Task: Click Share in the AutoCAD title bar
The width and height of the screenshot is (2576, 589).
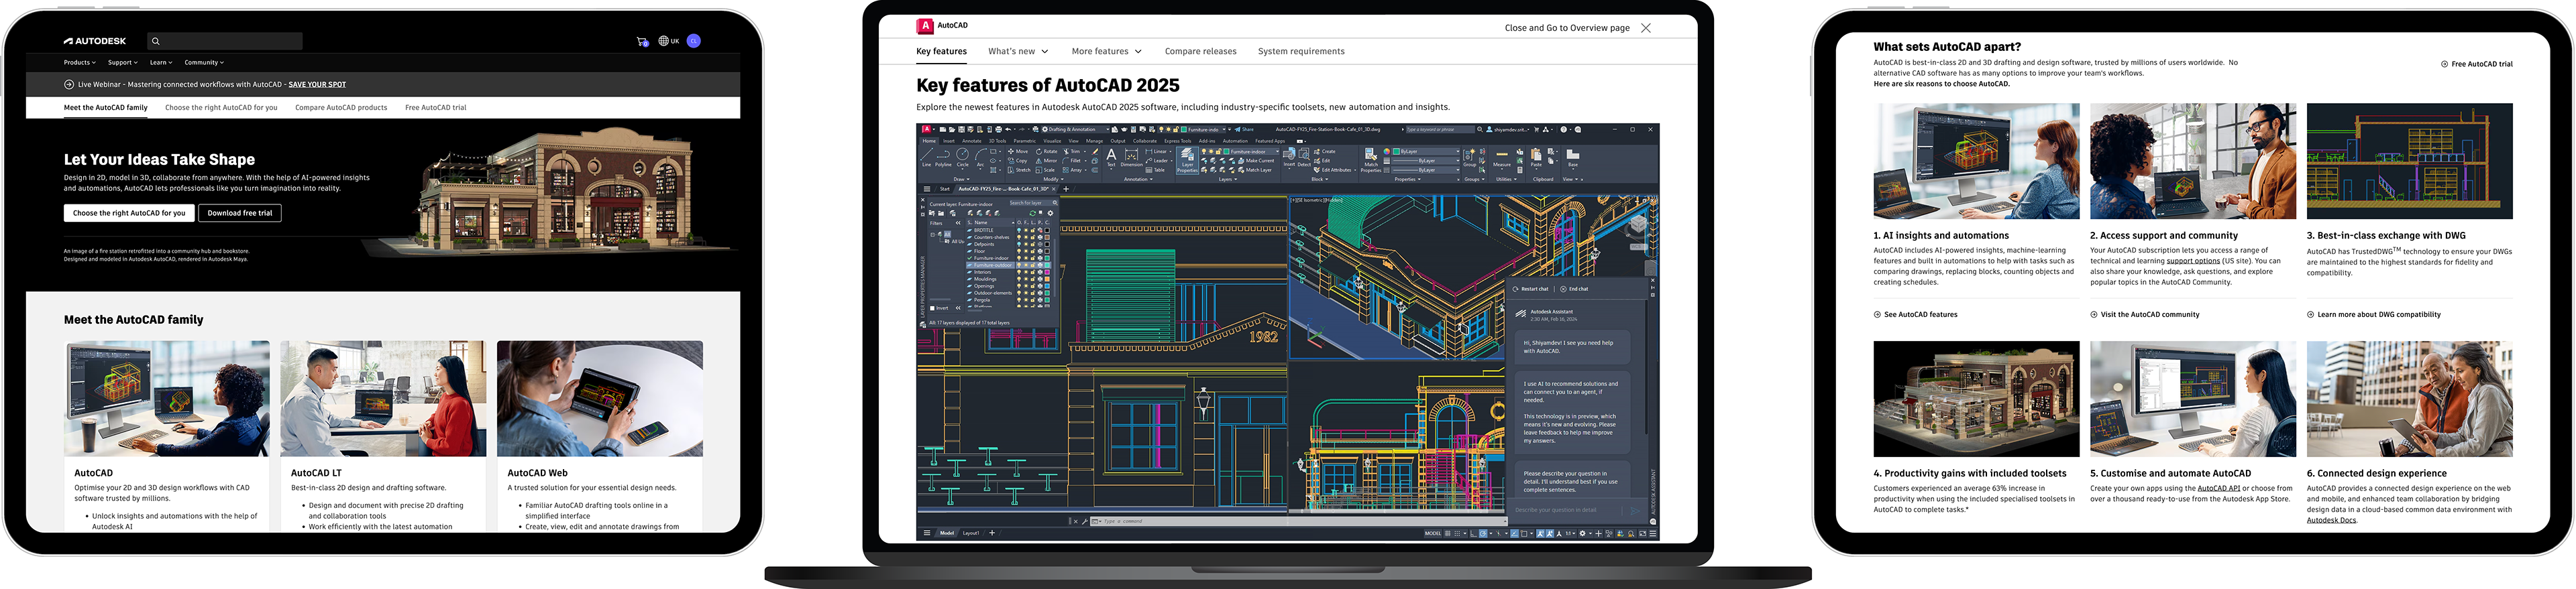Action: [1244, 130]
